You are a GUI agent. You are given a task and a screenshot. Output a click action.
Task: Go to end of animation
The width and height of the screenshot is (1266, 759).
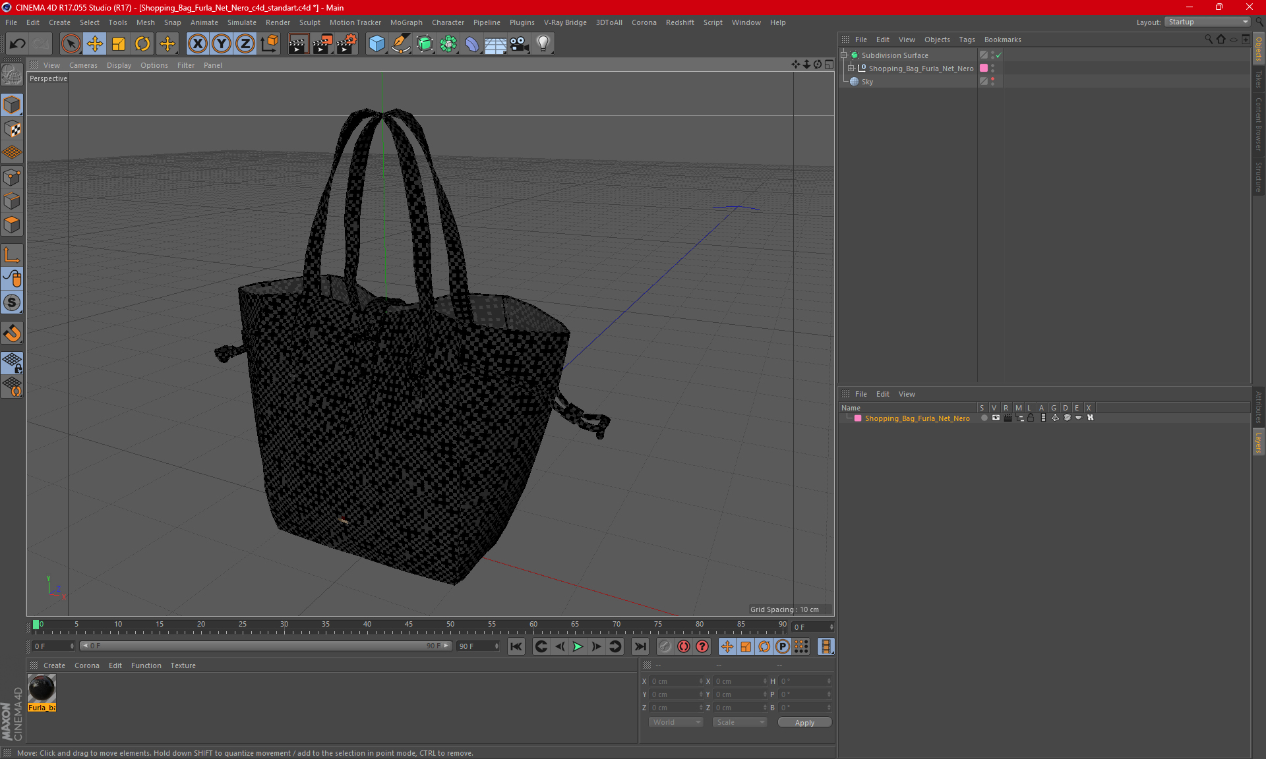[x=640, y=646]
